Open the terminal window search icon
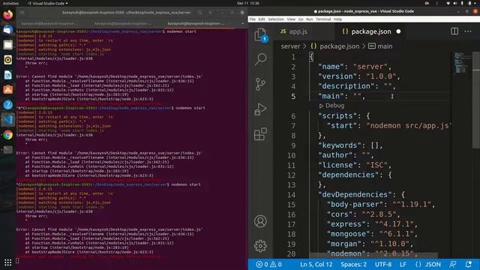The width and height of the screenshot is (480, 270). click(x=199, y=13)
